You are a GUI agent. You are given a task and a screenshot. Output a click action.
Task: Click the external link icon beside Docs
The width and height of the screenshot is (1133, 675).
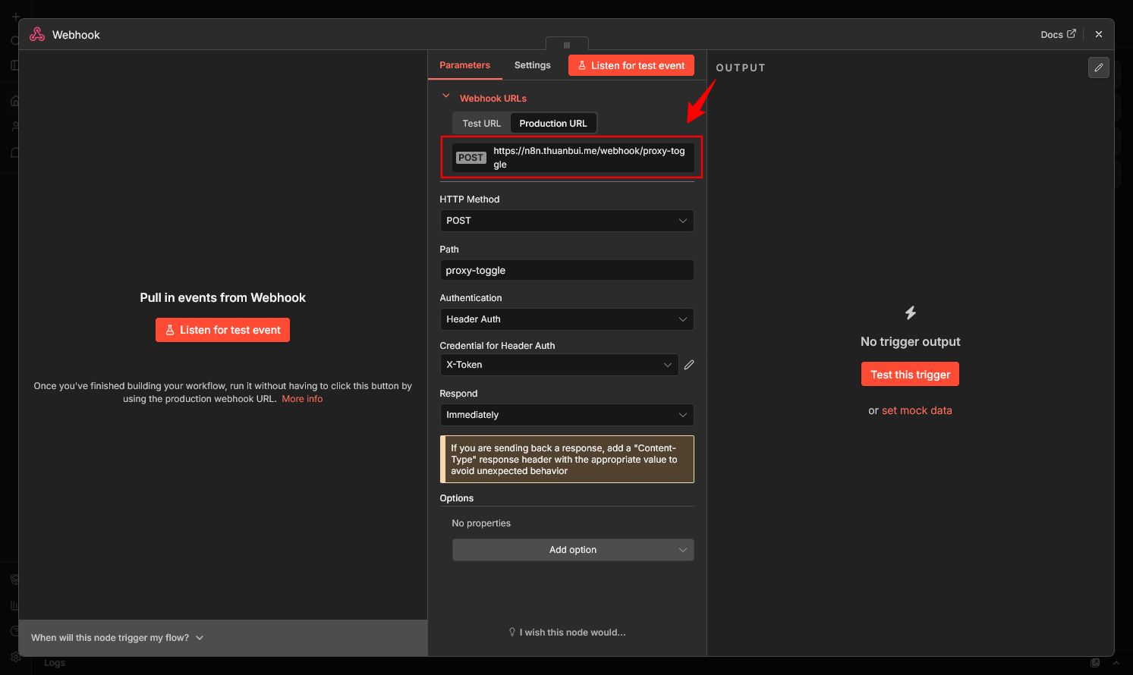(1072, 34)
